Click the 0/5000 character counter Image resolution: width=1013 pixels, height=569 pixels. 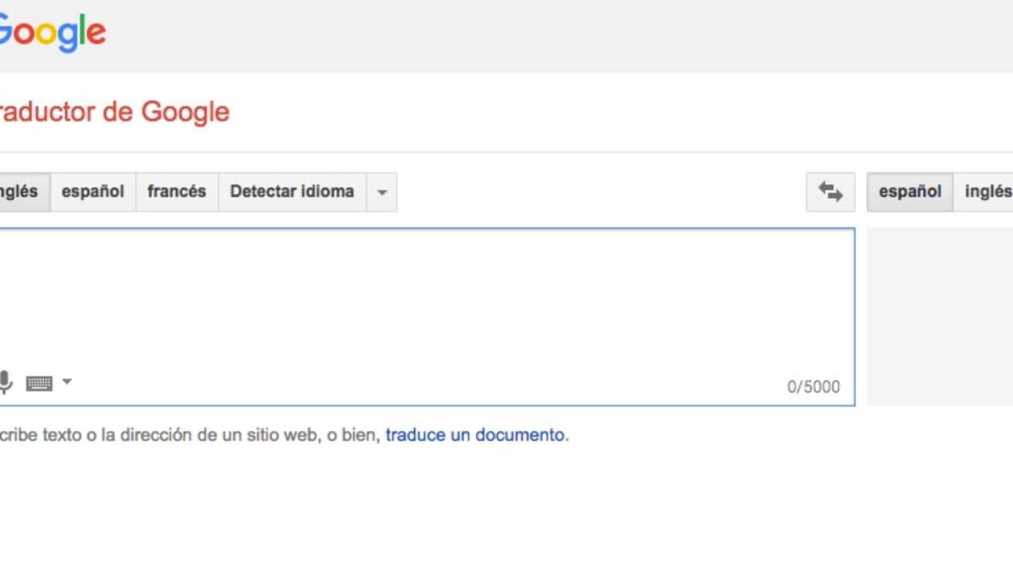pyautogui.click(x=813, y=387)
